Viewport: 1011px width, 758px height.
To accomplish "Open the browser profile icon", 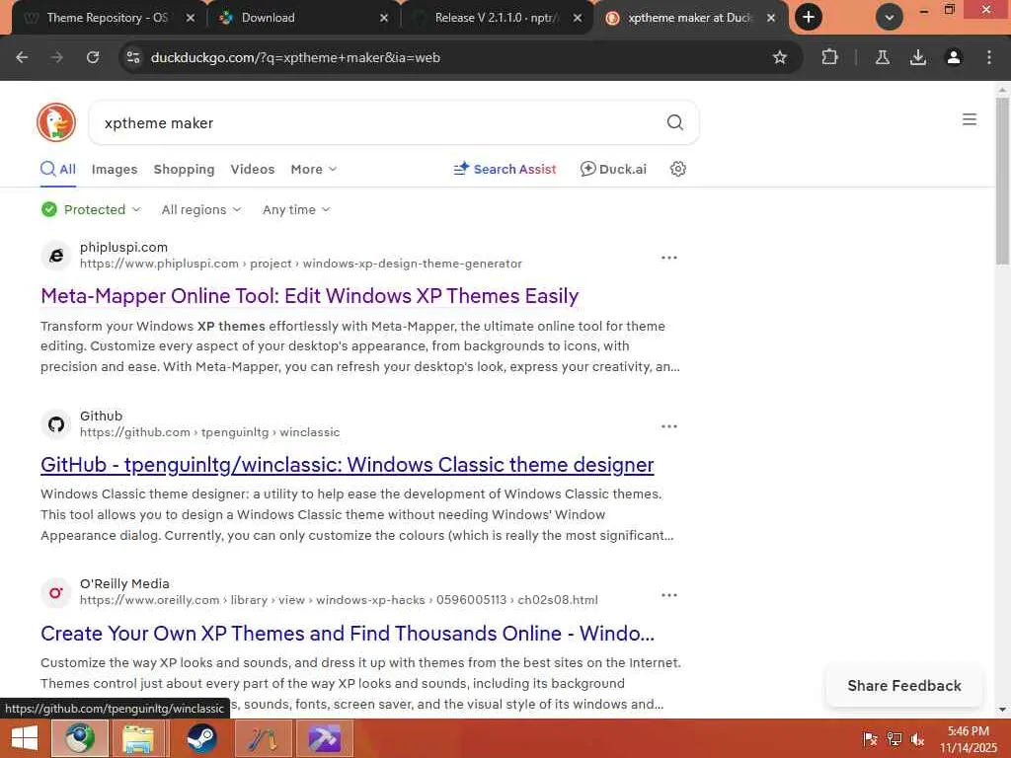I will click(x=953, y=57).
